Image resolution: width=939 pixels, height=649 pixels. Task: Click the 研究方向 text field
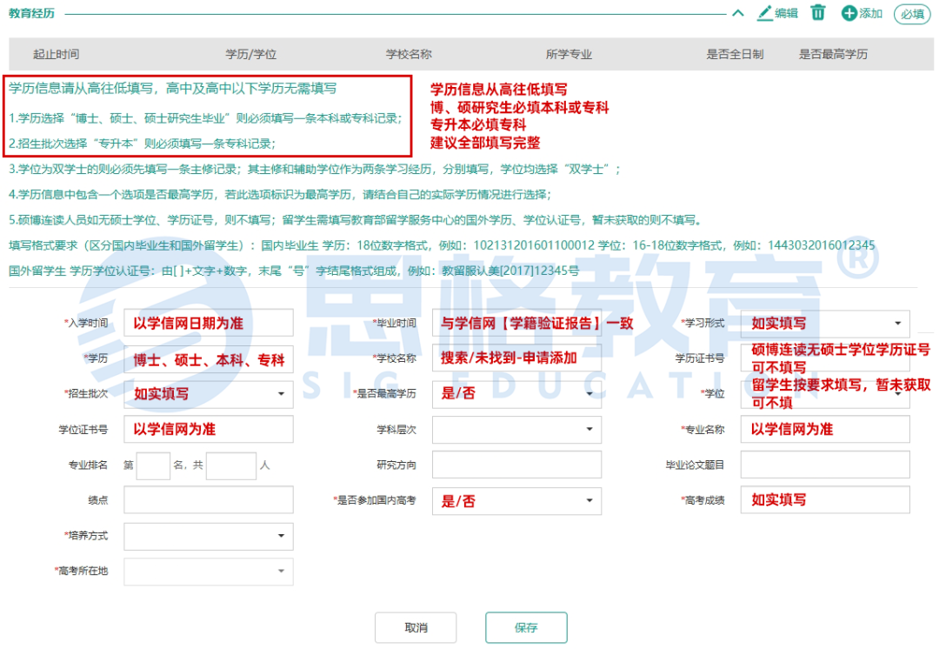pos(516,465)
